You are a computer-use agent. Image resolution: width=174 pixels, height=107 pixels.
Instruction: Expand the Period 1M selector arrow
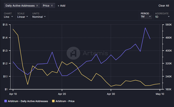coord(150,17)
